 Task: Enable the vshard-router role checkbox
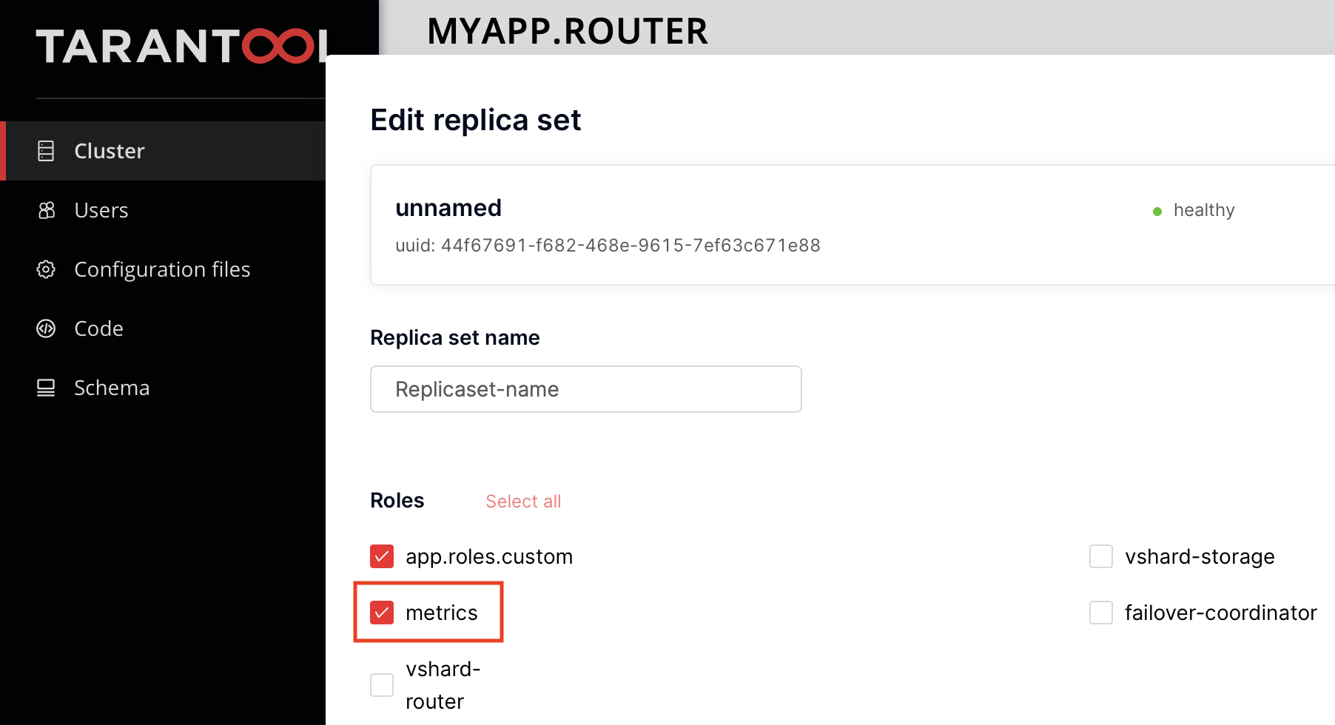(382, 685)
